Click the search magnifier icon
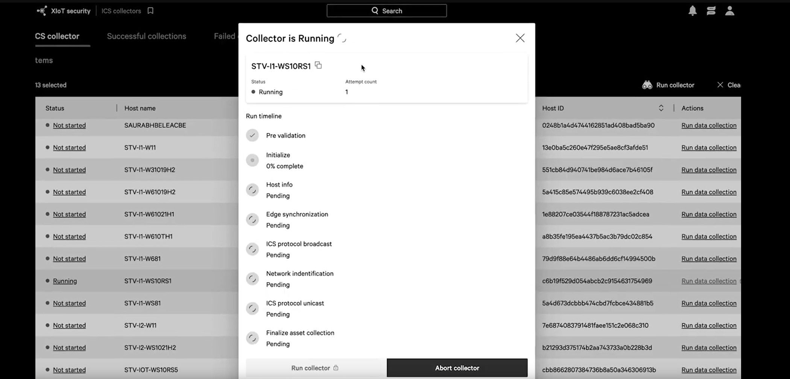 tap(375, 11)
